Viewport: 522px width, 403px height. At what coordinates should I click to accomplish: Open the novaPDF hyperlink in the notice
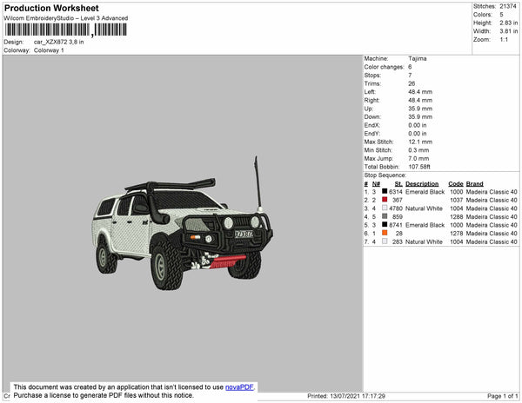tap(239, 387)
